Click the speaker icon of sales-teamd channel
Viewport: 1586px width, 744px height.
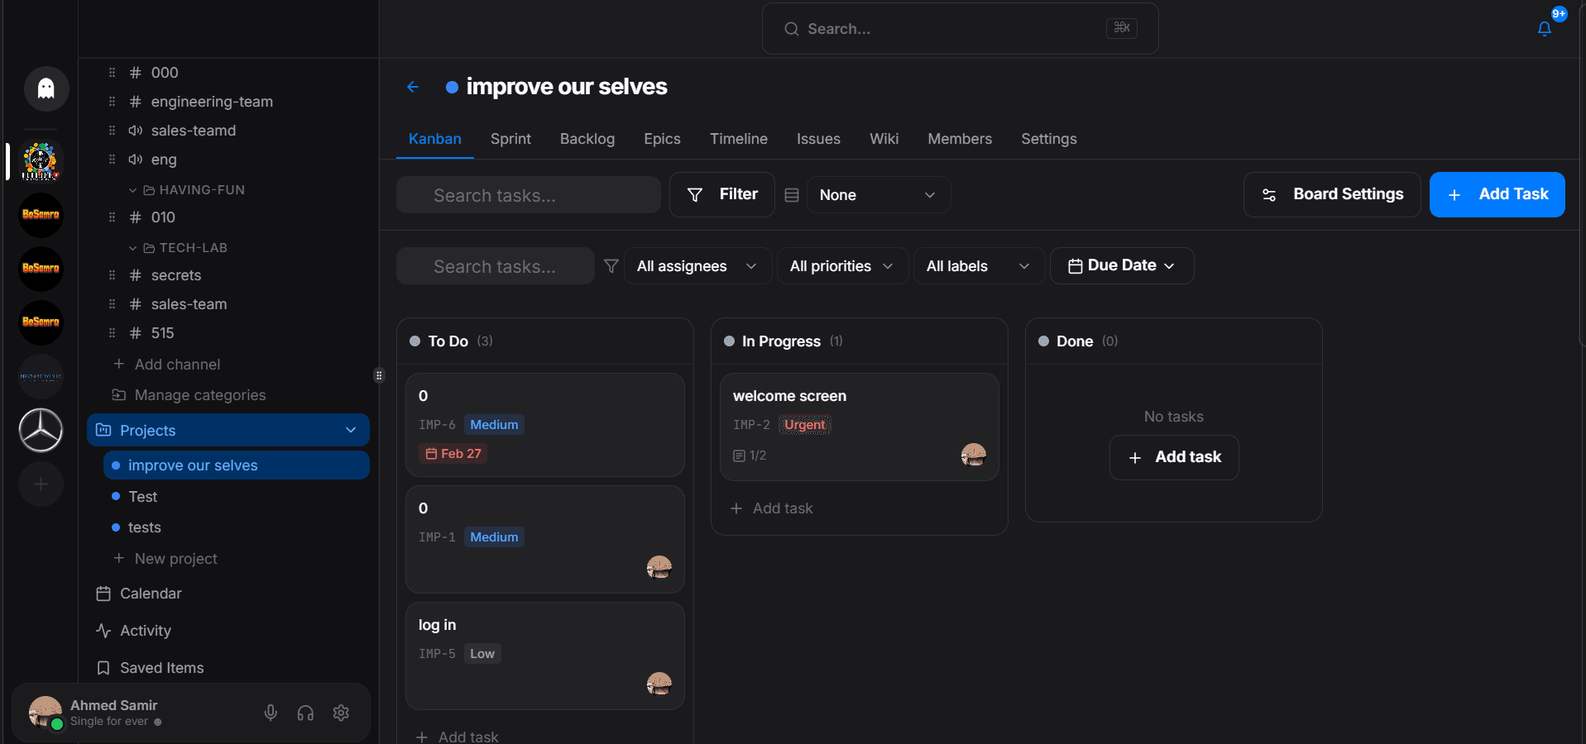tap(136, 131)
